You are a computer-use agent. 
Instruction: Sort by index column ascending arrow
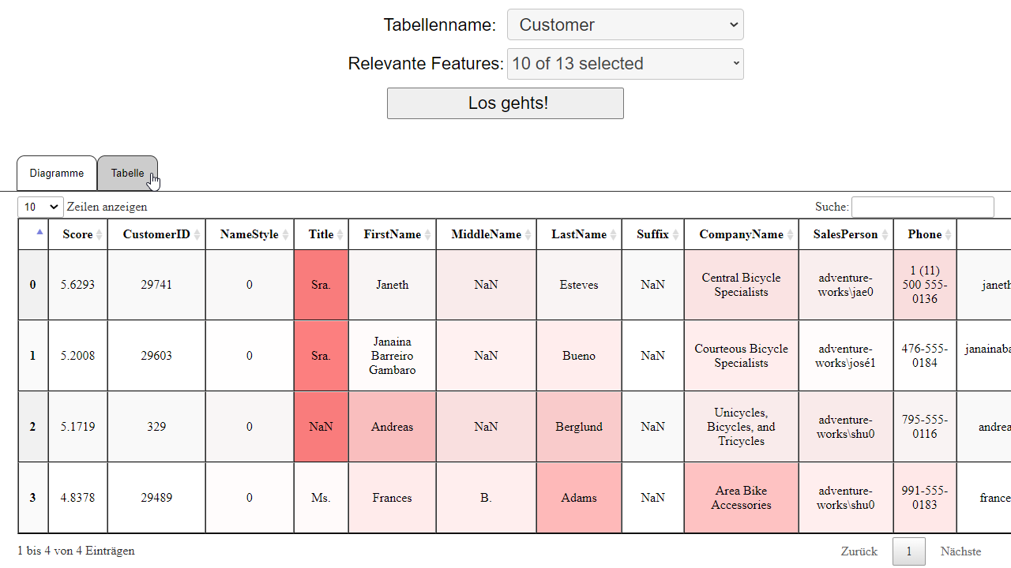pyautogui.click(x=39, y=232)
